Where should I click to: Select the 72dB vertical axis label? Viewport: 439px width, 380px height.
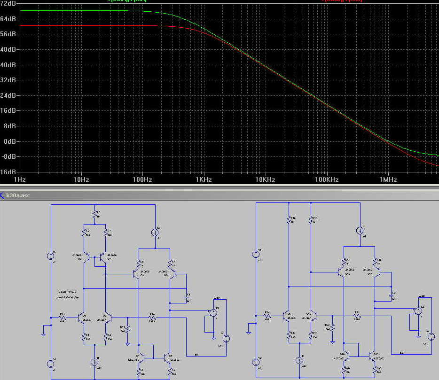point(8,4)
